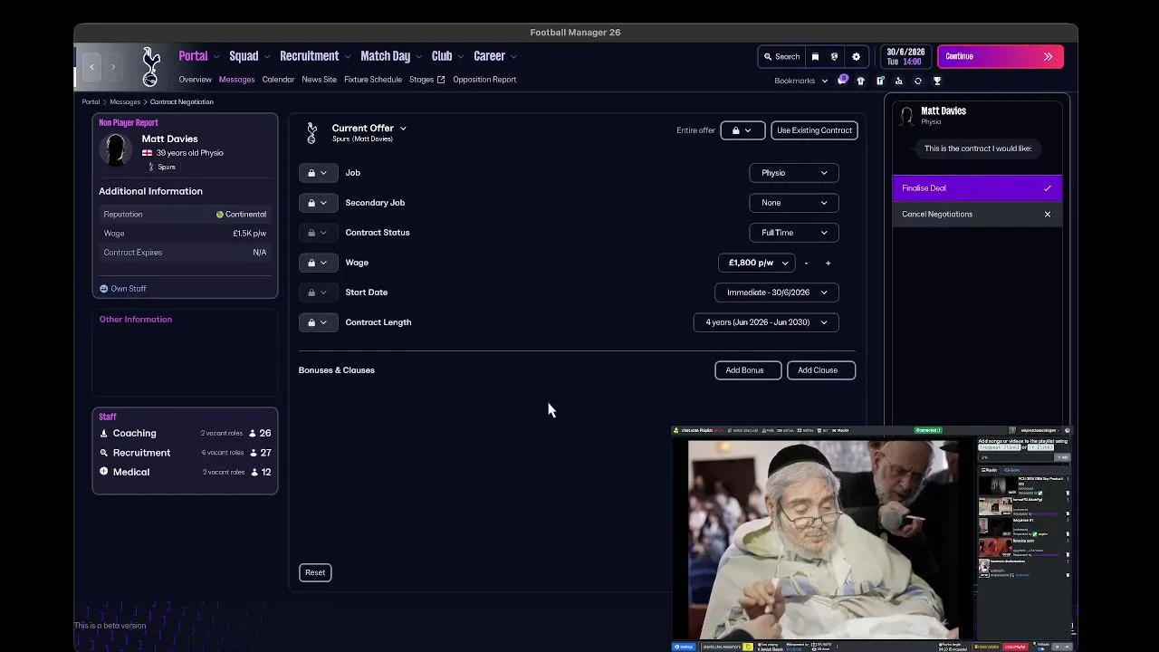The height and width of the screenshot is (652, 1159).
Task: Open the Job dropdown showing Physio
Action: (794, 173)
